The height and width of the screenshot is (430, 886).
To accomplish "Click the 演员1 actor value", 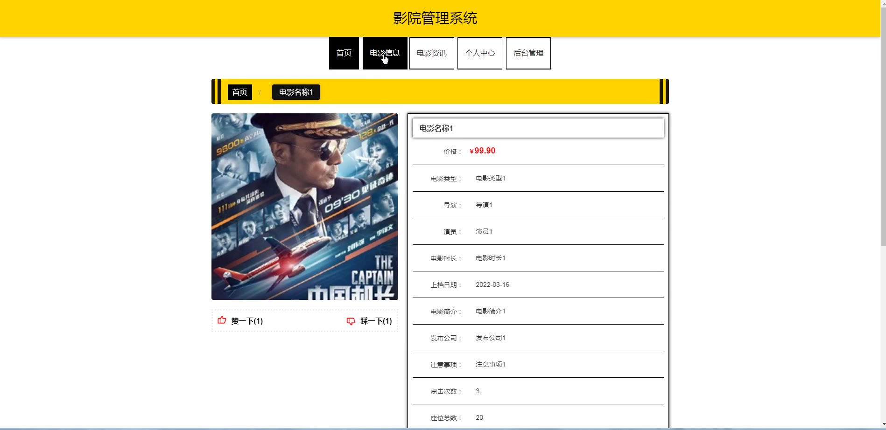I will 484,231.
